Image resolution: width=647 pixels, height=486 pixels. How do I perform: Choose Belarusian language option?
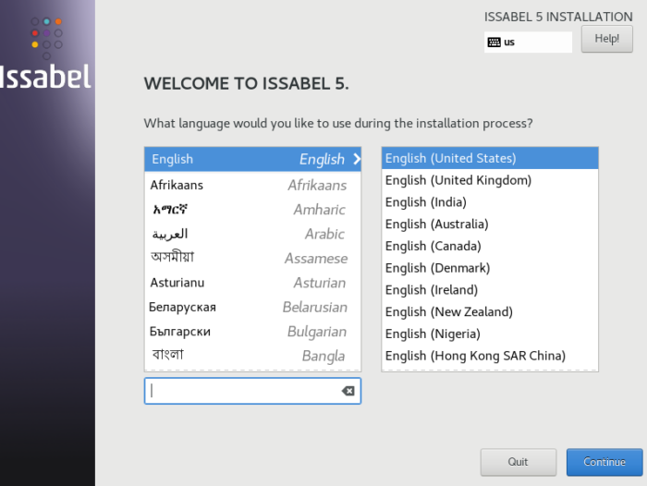(x=251, y=307)
